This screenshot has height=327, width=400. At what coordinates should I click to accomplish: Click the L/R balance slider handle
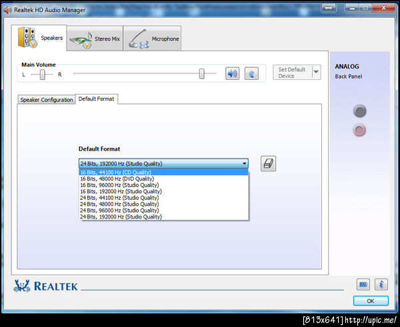[x=43, y=75]
